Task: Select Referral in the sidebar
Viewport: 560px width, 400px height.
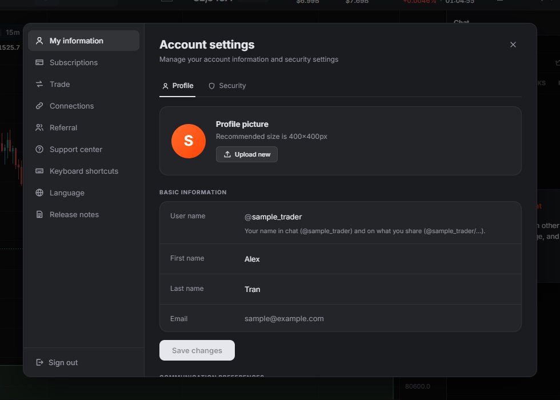Action: tap(83, 127)
